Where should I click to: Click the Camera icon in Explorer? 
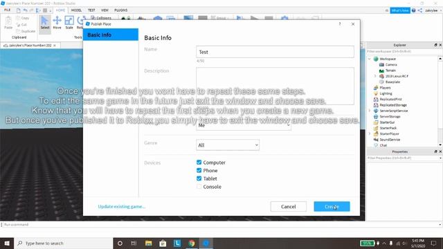[381, 64]
